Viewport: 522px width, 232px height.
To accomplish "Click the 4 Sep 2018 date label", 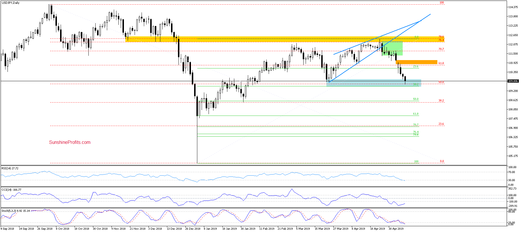I will (7, 229).
